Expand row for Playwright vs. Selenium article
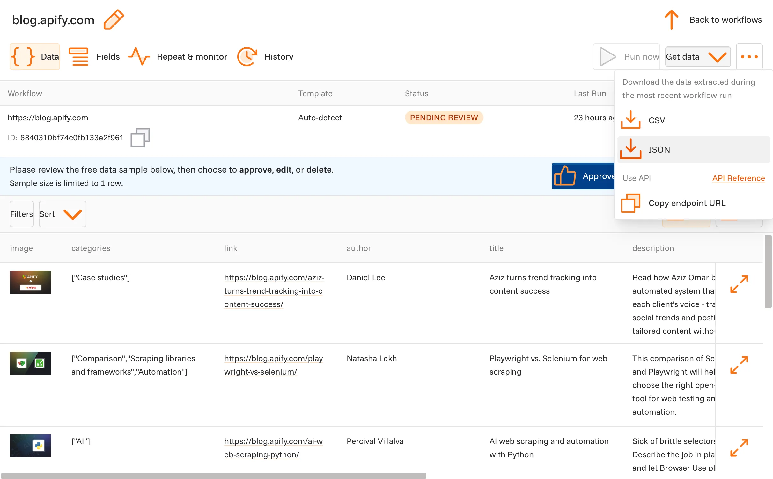This screenshot has width=773, height=479. coord(739,365)
